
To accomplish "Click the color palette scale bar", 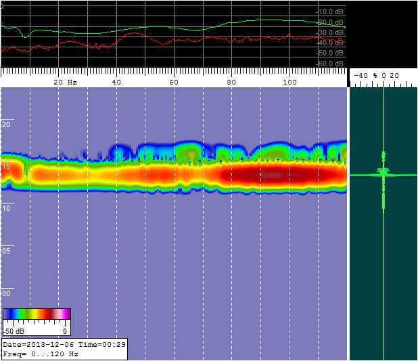I will click(x=37, y=314).
